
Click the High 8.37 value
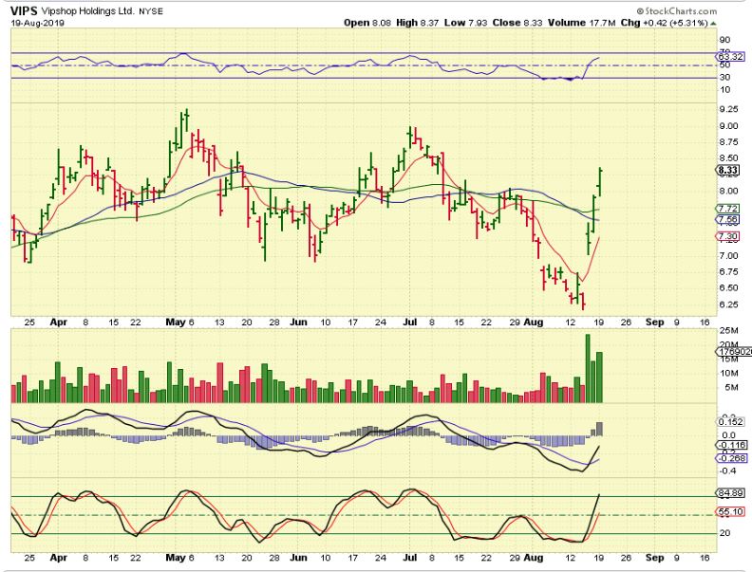417,23
